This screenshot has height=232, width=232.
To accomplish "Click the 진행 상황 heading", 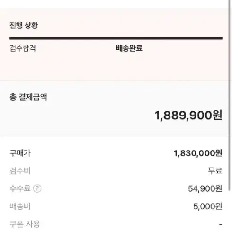I will (24, 25).
